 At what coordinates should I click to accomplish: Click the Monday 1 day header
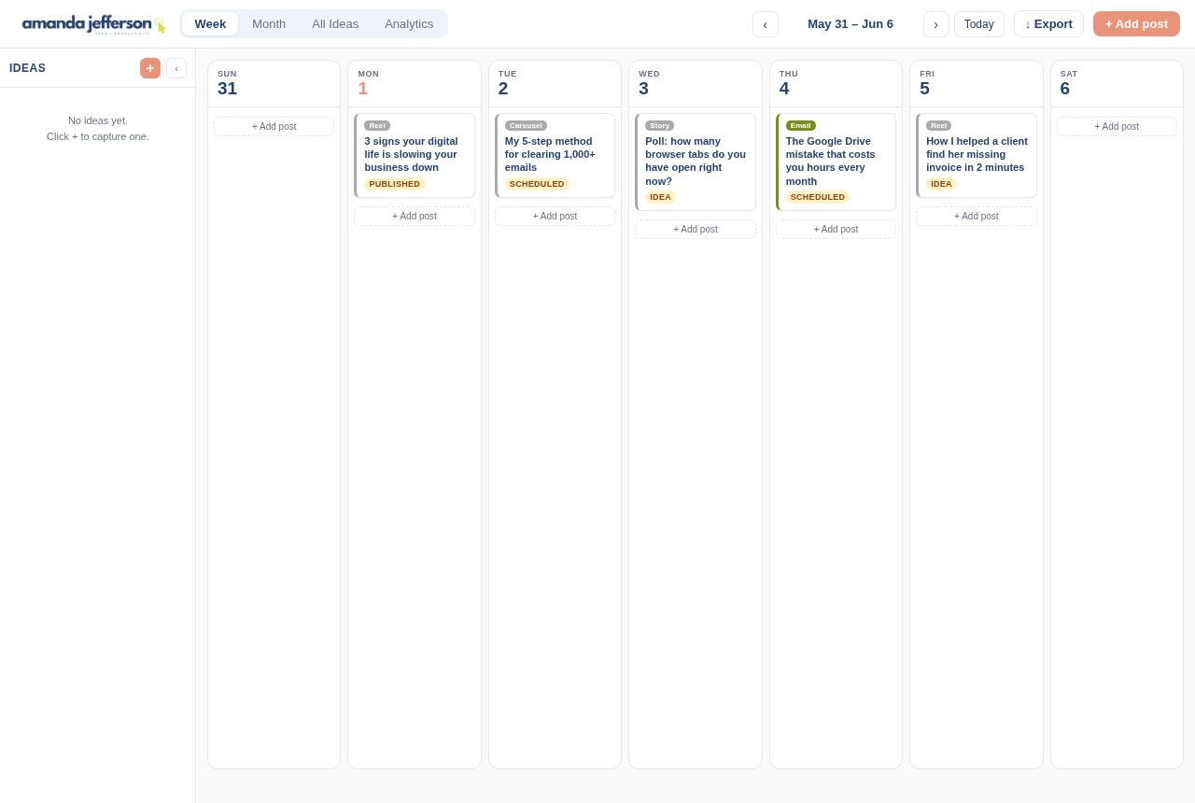pyautogui.click(x=415, y=84)
